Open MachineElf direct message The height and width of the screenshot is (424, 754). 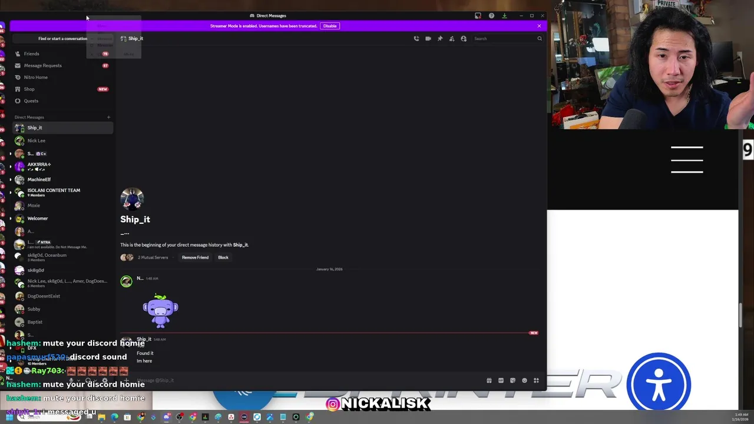click(62, 180)
